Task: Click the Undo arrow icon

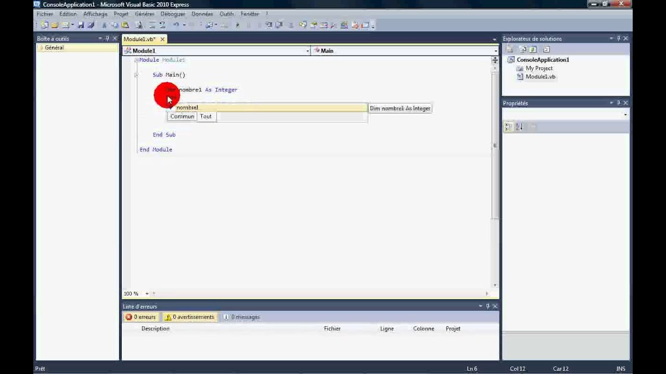Action: click(176, 25)
